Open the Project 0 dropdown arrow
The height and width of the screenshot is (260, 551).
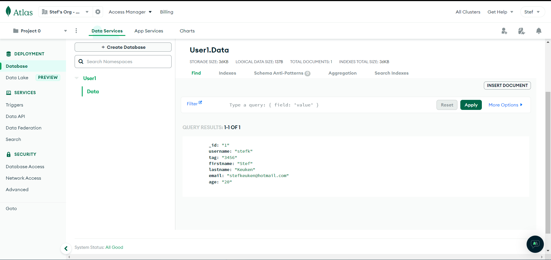point(65,31)
